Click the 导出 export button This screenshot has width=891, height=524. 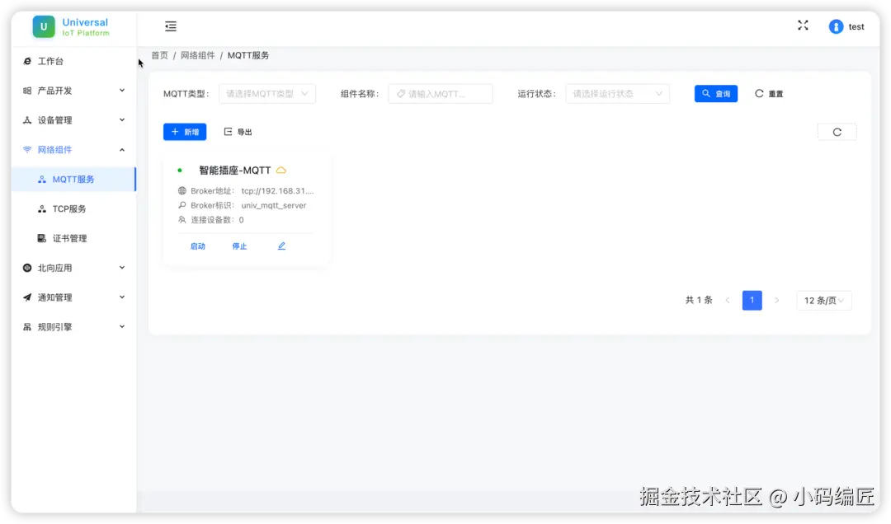[238, 132]
